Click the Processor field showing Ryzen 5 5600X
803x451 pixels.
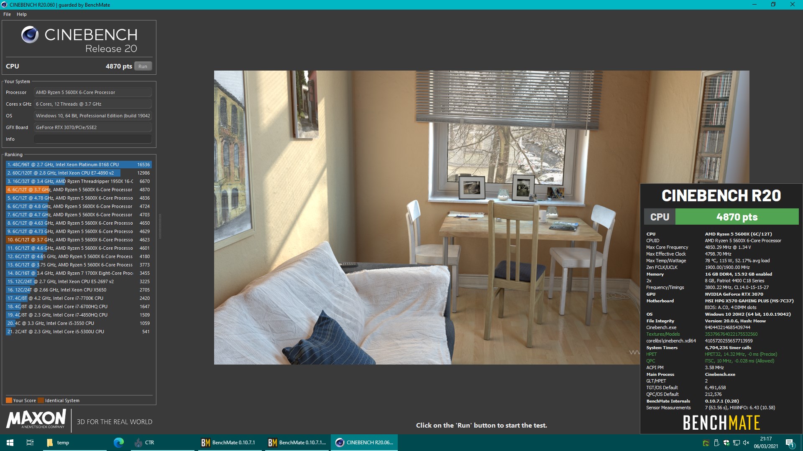click(92, 92)
